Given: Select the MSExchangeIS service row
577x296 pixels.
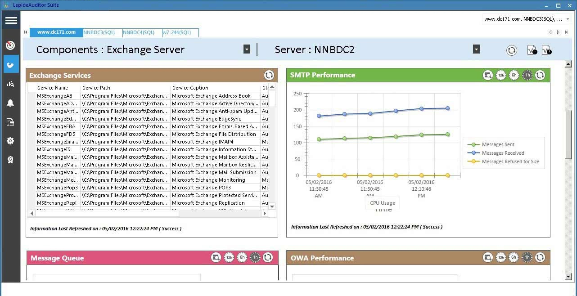Looking at the screenshot, I should coord(148,149).
